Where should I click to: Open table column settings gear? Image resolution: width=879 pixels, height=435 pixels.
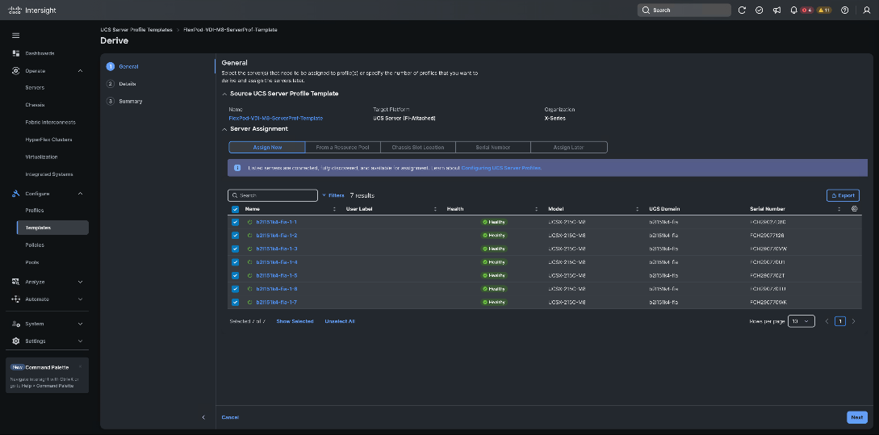[854, 208]
